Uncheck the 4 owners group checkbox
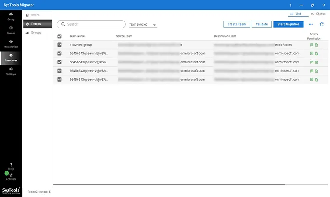330x197 pixels. (59, 45)
